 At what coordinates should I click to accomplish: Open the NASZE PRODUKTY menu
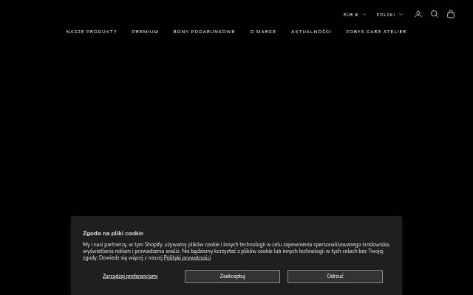[x=92, y=32]
